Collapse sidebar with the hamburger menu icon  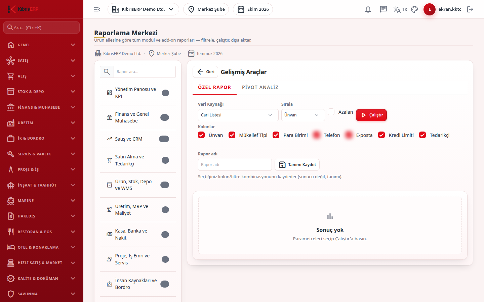[97, 9]
